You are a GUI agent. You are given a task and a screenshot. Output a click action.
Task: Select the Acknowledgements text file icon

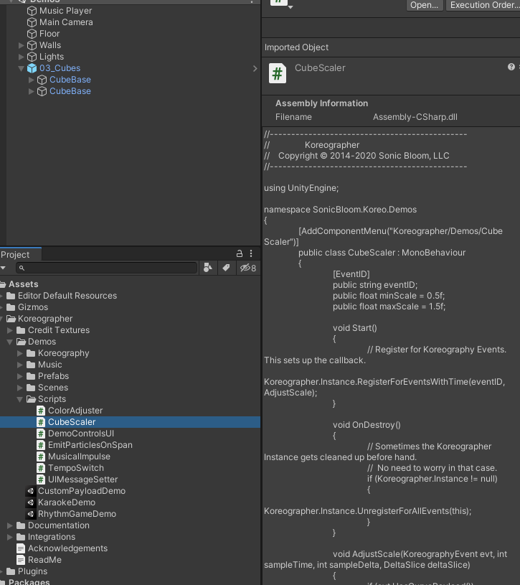click(x=21, y=549)
